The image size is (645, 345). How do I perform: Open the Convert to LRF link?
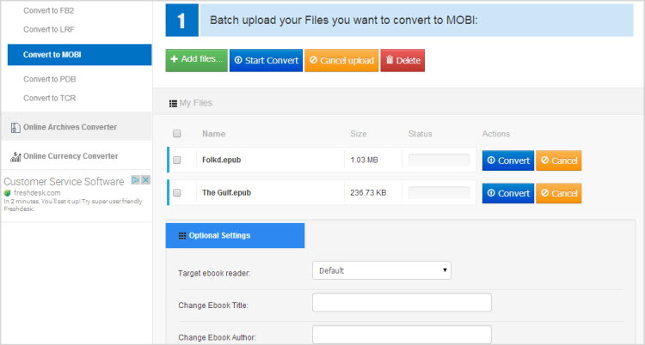[x=48, y=29]
